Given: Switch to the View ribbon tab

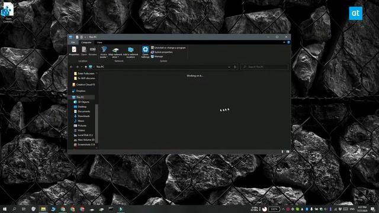Looking at the screenshot, I should (x=99, y=43).
